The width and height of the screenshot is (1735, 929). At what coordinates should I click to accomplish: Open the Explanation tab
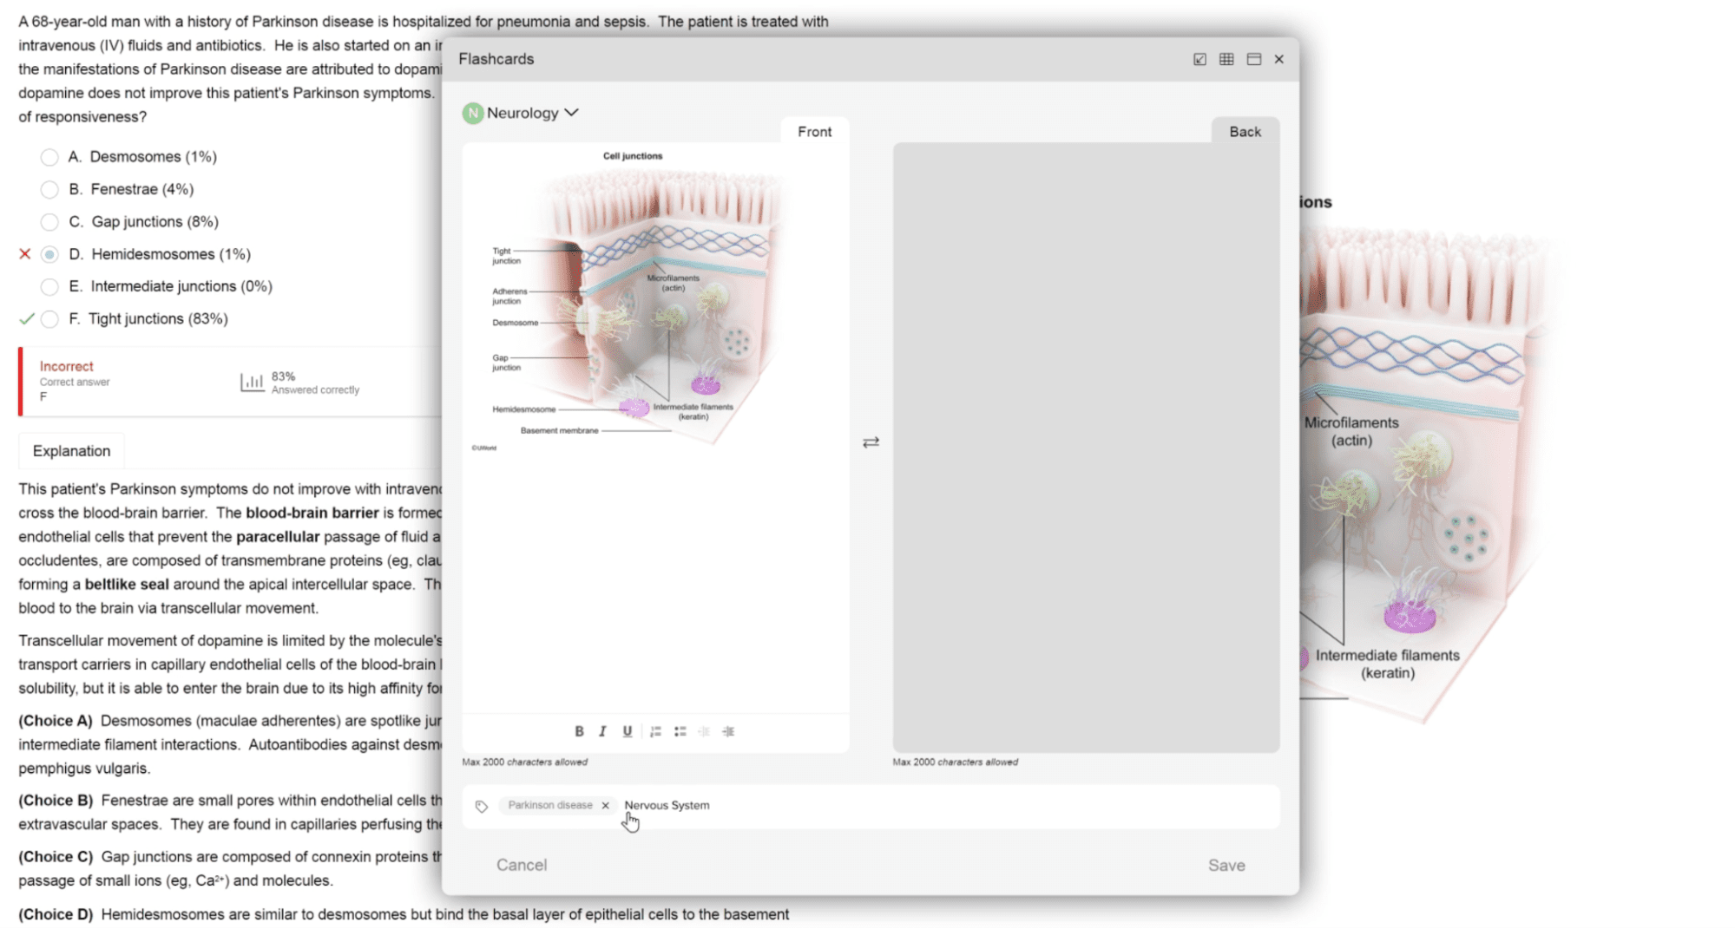[x=71, y=451]
